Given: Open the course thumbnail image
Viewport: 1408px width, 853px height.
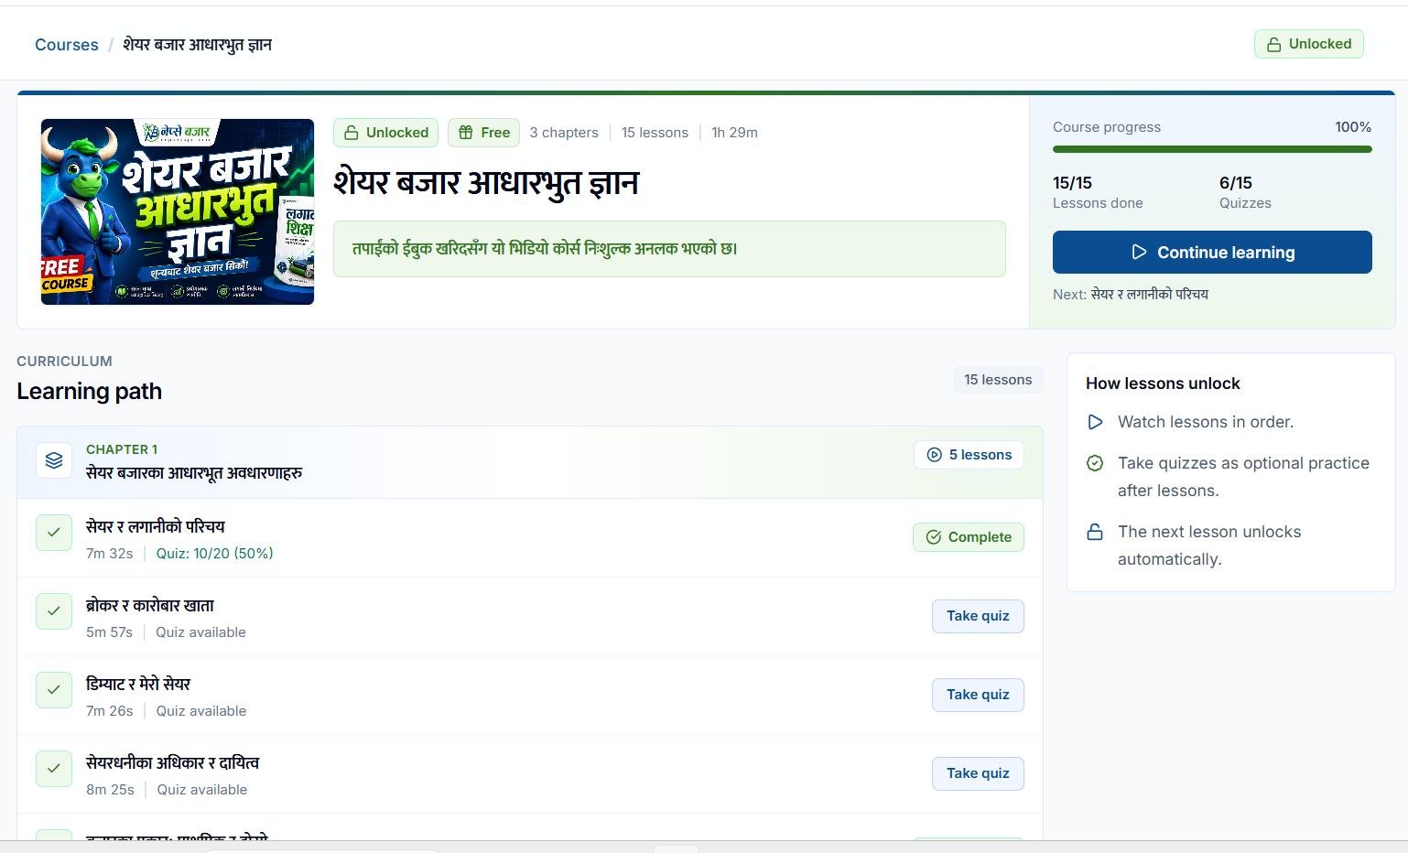Looking at the screenshot, I should tap(178, 211).
